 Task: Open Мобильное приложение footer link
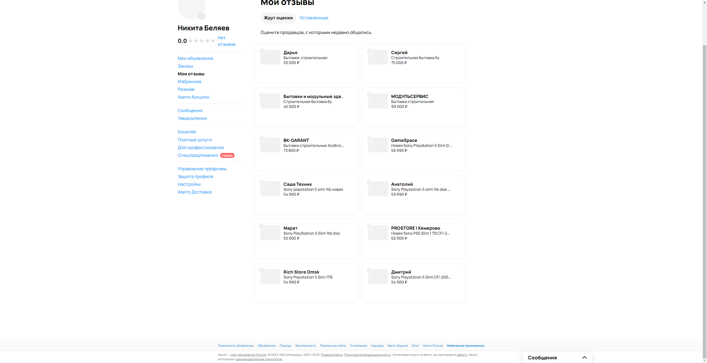tap(465, 346)
